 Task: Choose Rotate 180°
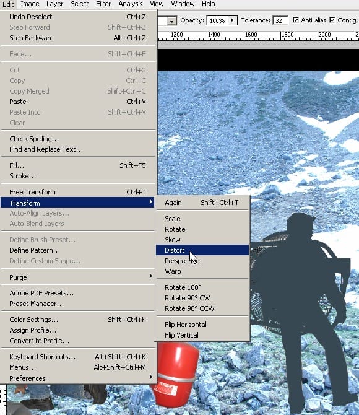coord(202,287)
